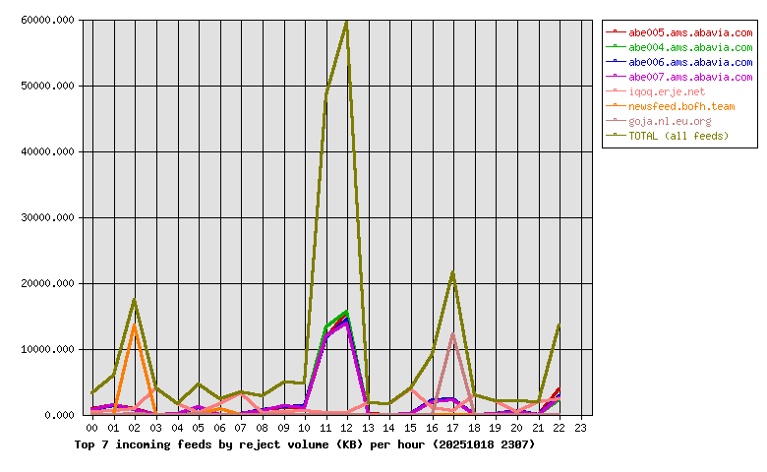Click the magenta abe007 legend line marker

click(x=616, y=76)
